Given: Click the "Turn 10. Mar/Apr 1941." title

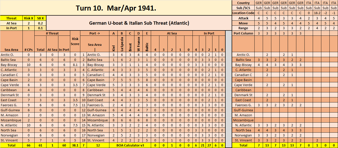Looking at the screenshot, I should click(116, 8).
